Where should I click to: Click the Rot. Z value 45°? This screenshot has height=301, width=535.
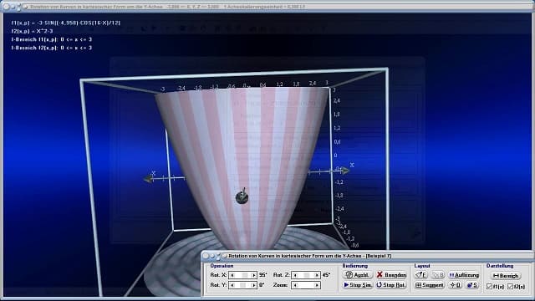[x=326, y=275]
